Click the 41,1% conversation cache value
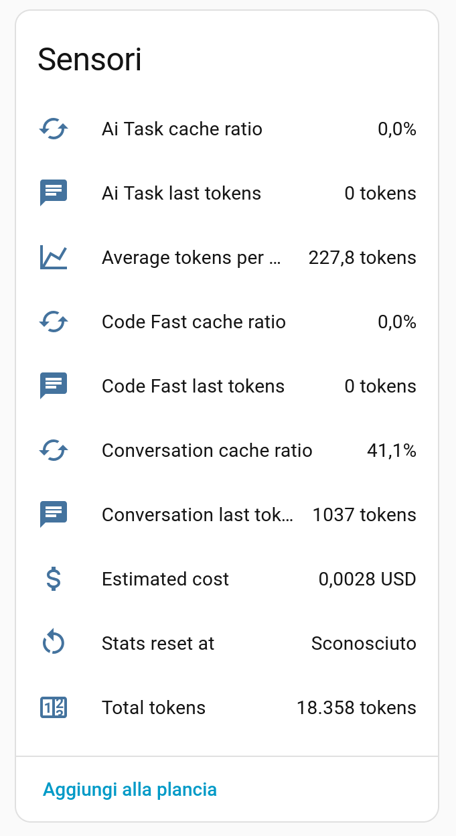 coord(391,451)
